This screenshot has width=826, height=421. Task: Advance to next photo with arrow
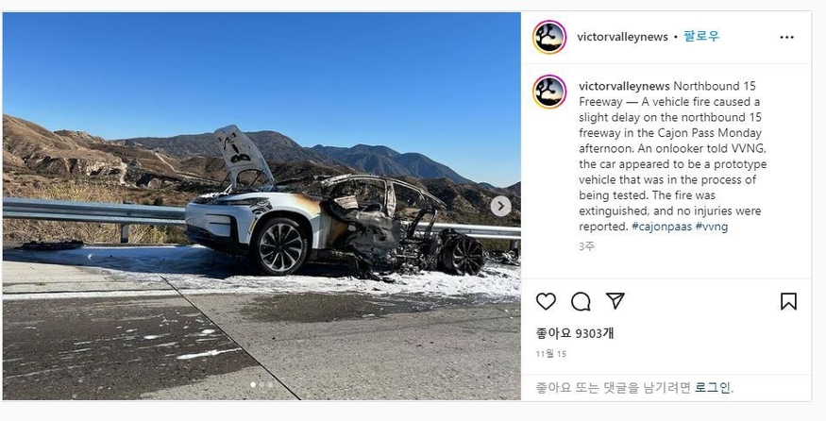pos(500,206)
